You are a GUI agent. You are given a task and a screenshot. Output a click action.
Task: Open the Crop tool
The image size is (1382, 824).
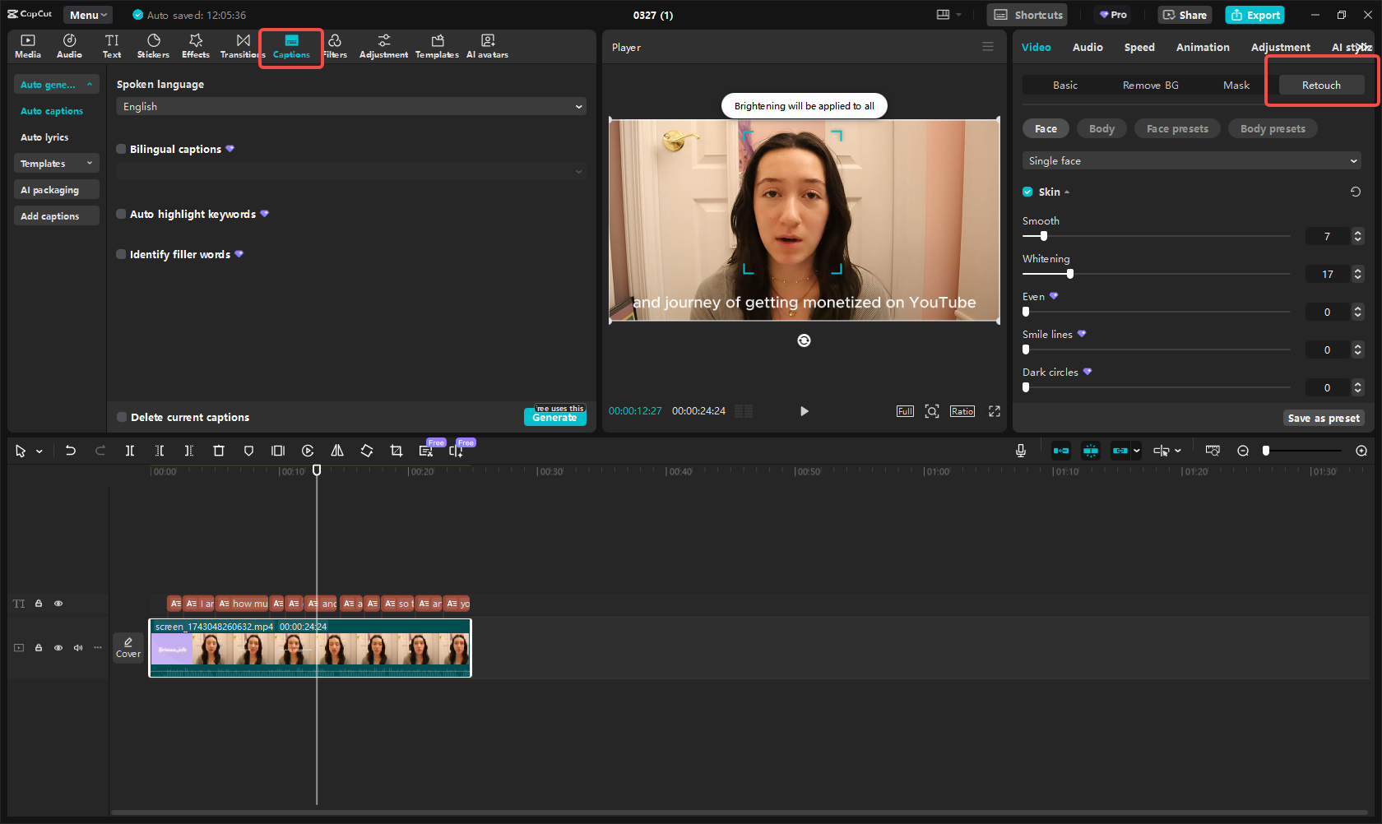[397, 451]
